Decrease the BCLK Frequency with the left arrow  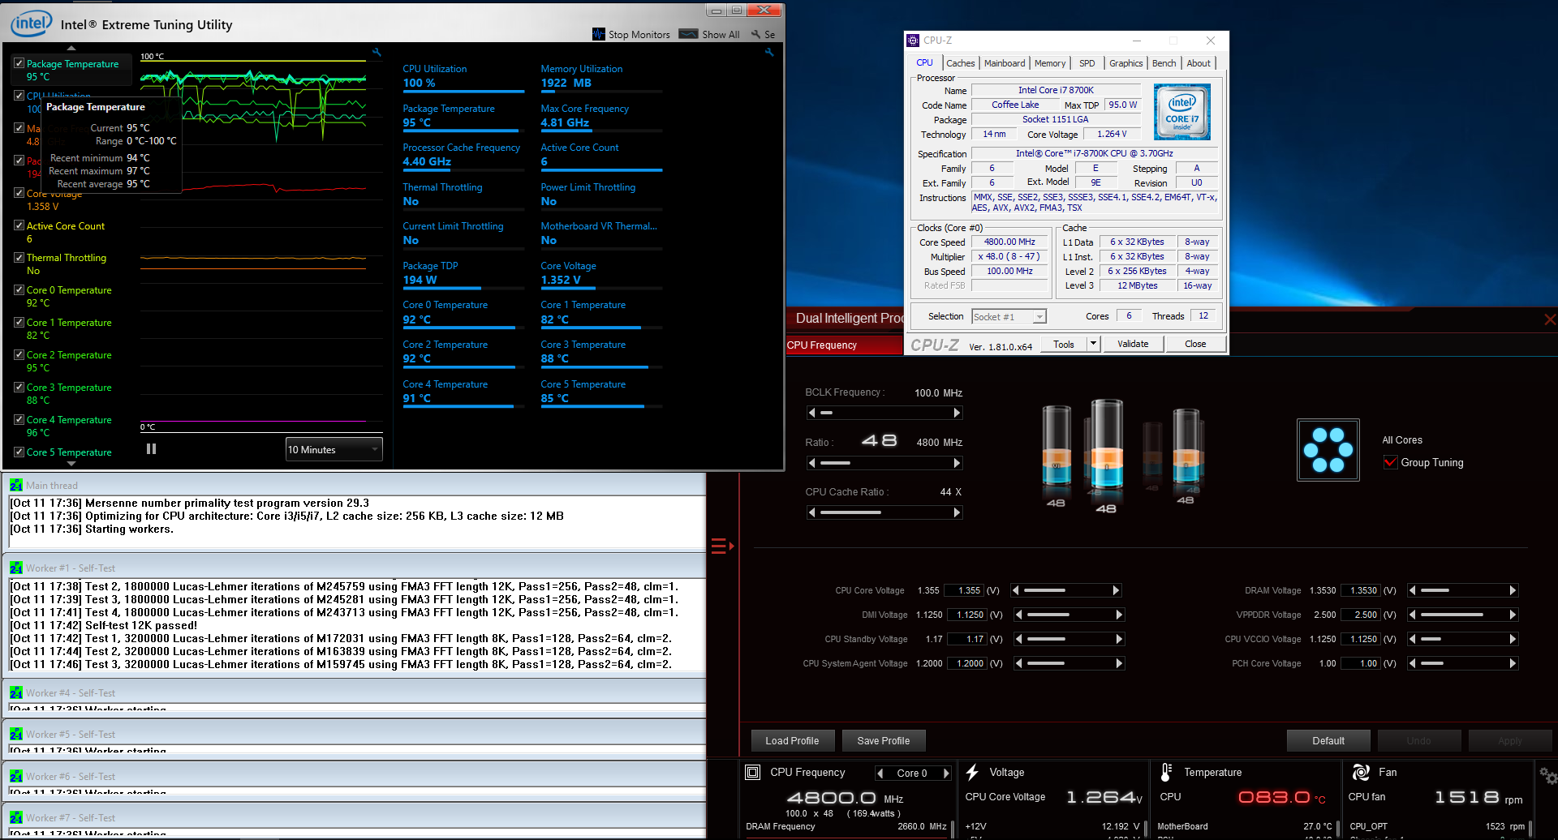pyautogui.click(x=811, y=413)
